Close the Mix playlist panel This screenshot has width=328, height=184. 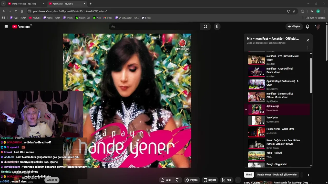pos(308,40)
